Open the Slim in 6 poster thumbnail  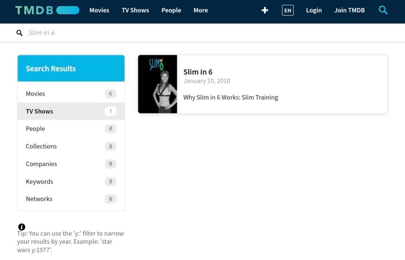click(157, 84)
